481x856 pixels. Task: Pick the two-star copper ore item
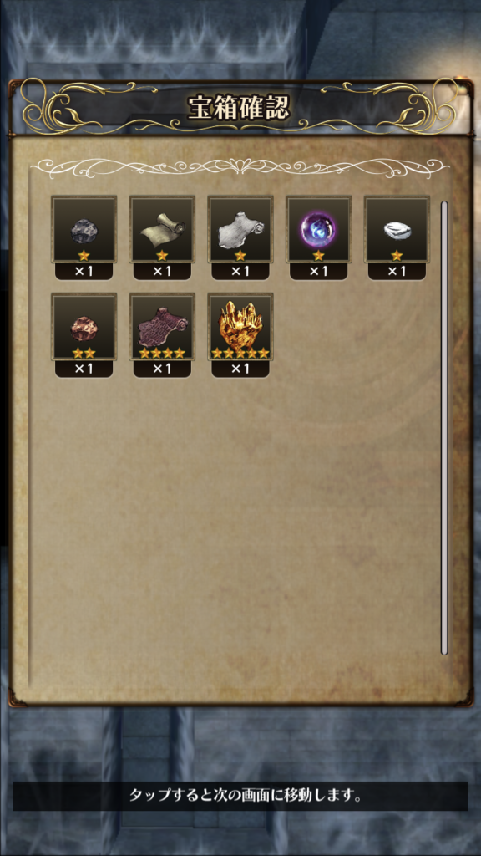click(84, 327)
